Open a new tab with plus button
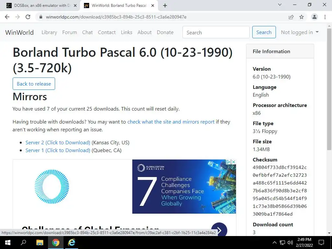 (165, 6)
